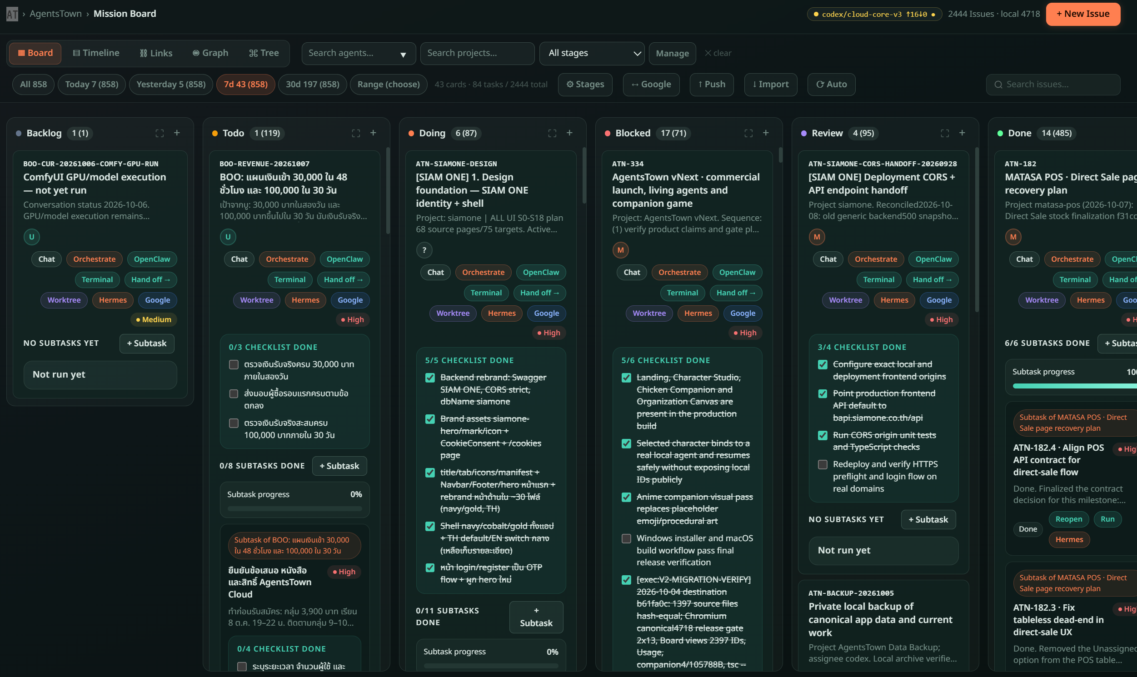Expand the Backlog column to fullscreen
This screenshot has width=1137, height=677.
point(159,133)
